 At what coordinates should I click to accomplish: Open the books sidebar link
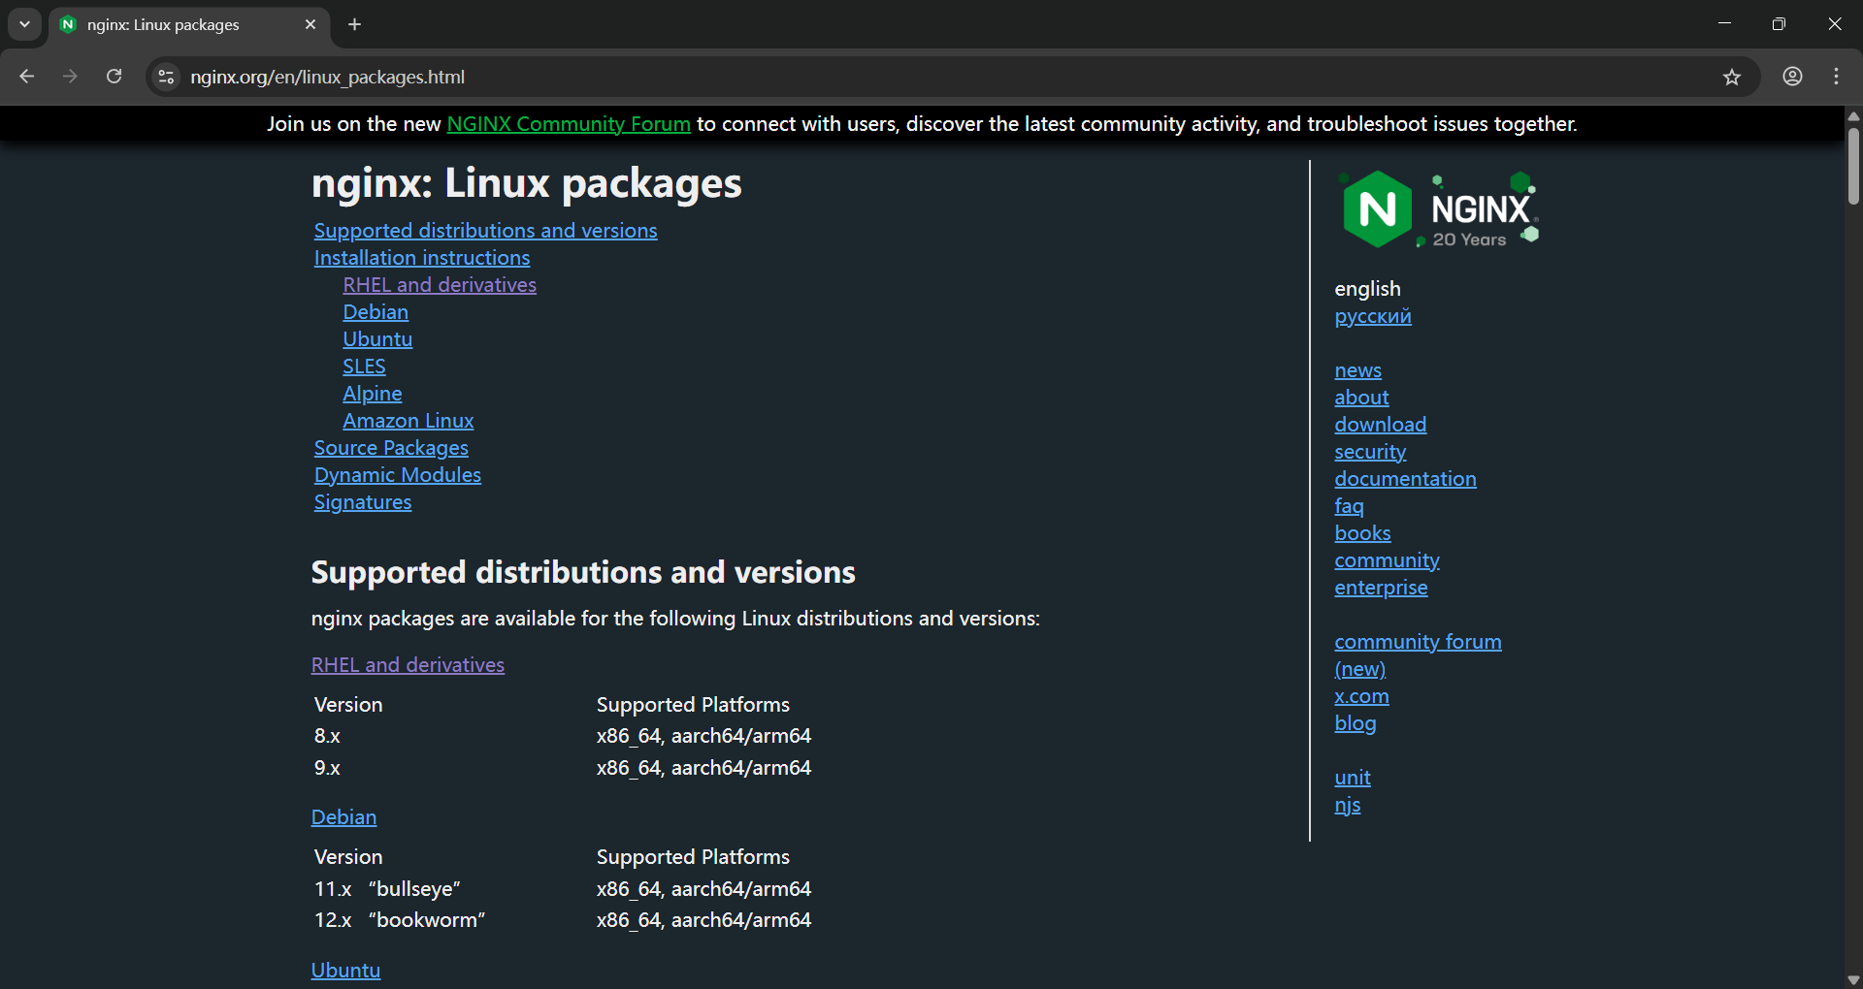click(1362, 533)
